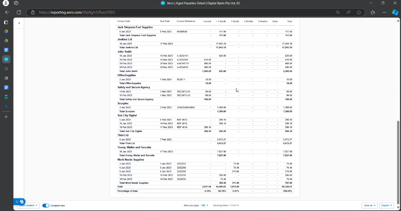Grab the widget's dotted drag handle
The image size is (401, 211).
point(17,202)
